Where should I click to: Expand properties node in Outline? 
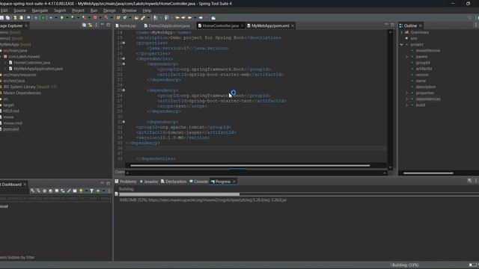click(406, 93)
